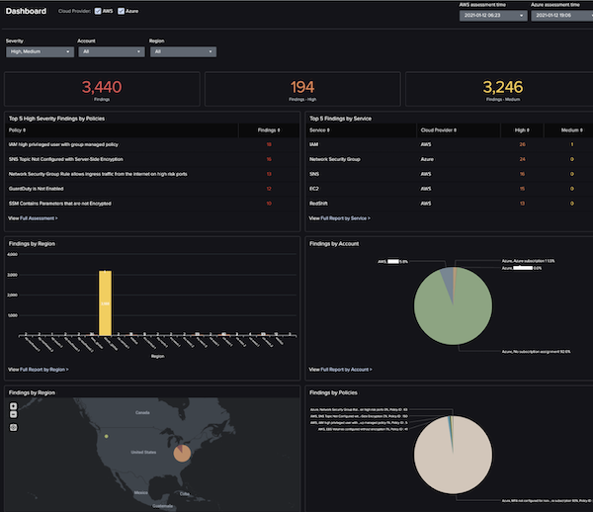Click the High count 26 for IAM
593x512 pixels.
pos(522,144)
